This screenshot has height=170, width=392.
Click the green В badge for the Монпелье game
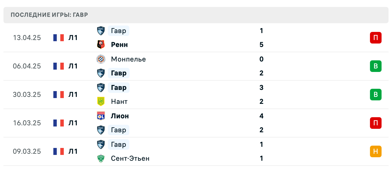point(376,66)
